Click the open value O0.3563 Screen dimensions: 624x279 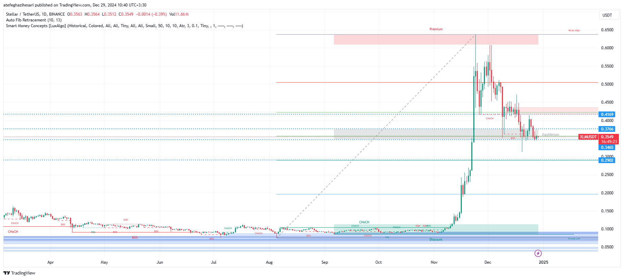tap(75, 14)
